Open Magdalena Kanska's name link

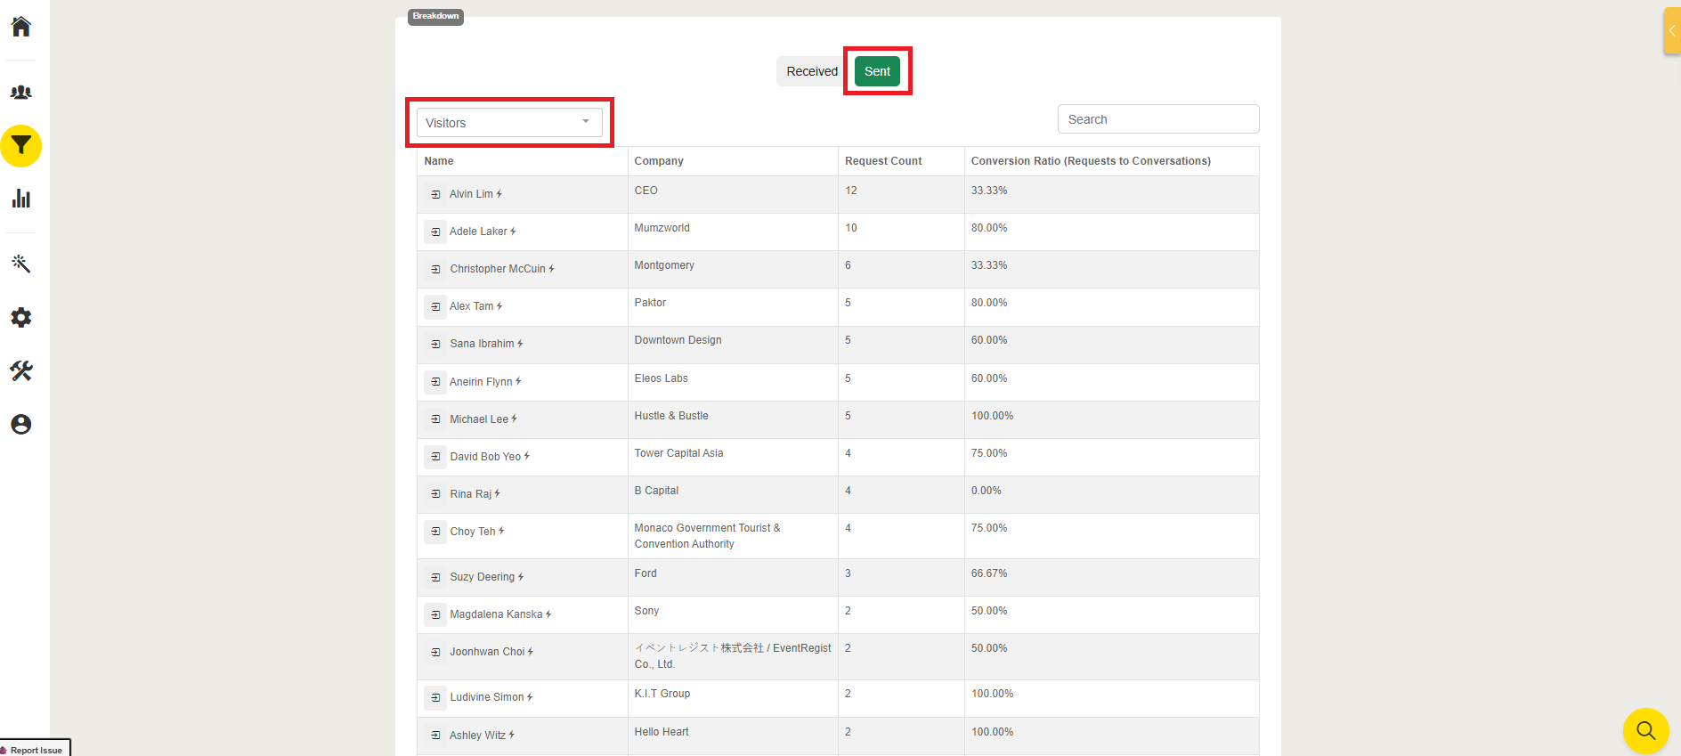tap(496, 614)
